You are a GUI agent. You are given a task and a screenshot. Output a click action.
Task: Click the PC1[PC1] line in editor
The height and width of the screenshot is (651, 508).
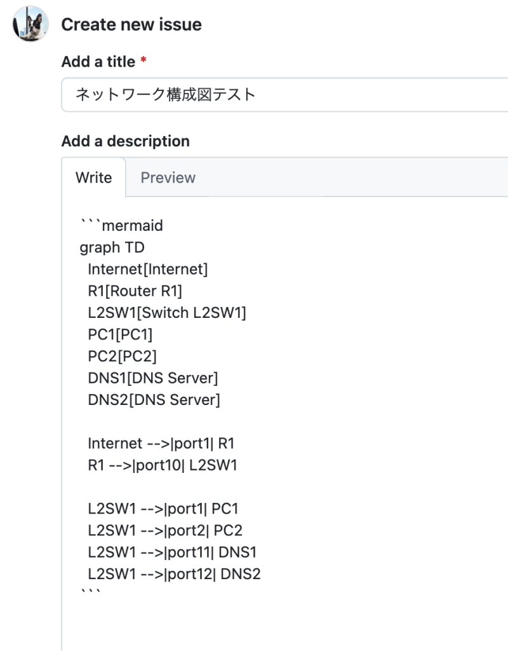click(x=120, y=334)
